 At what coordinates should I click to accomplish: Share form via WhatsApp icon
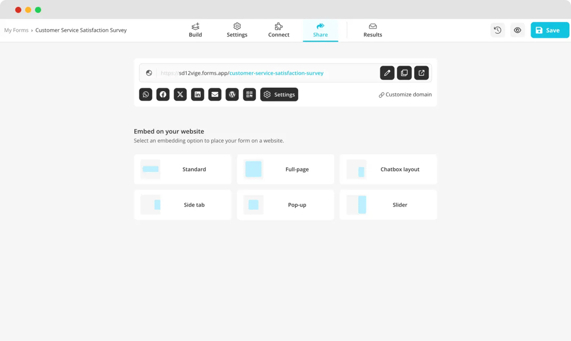click(x=146, y=95)
